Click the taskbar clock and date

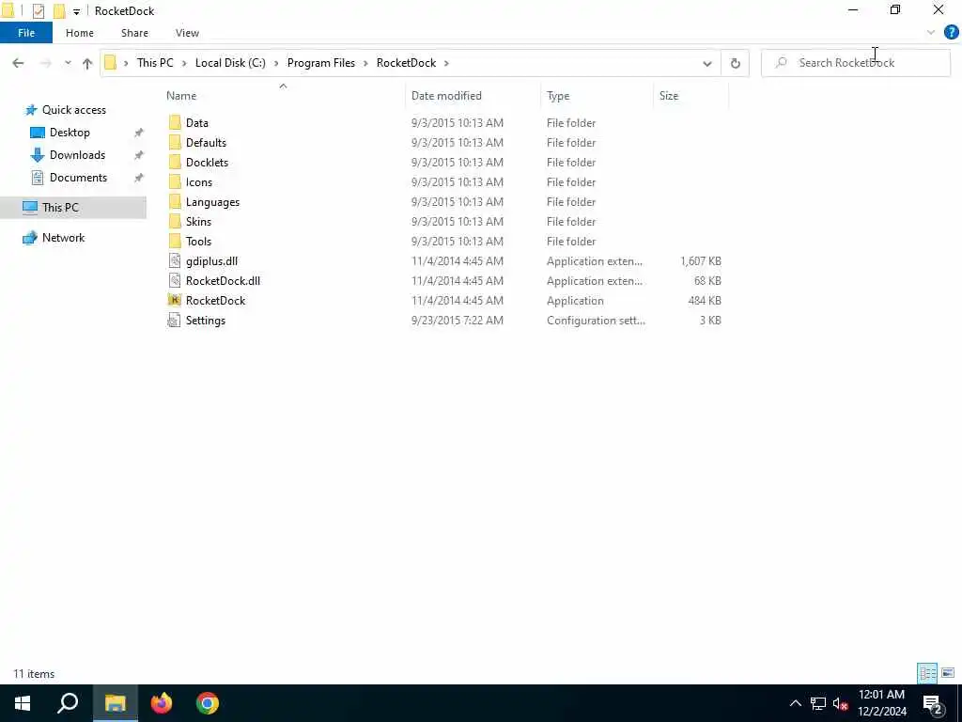[x=882, y=703]
